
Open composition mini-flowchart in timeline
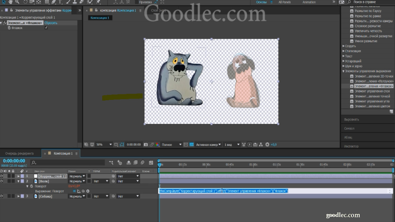click(111, 162)
